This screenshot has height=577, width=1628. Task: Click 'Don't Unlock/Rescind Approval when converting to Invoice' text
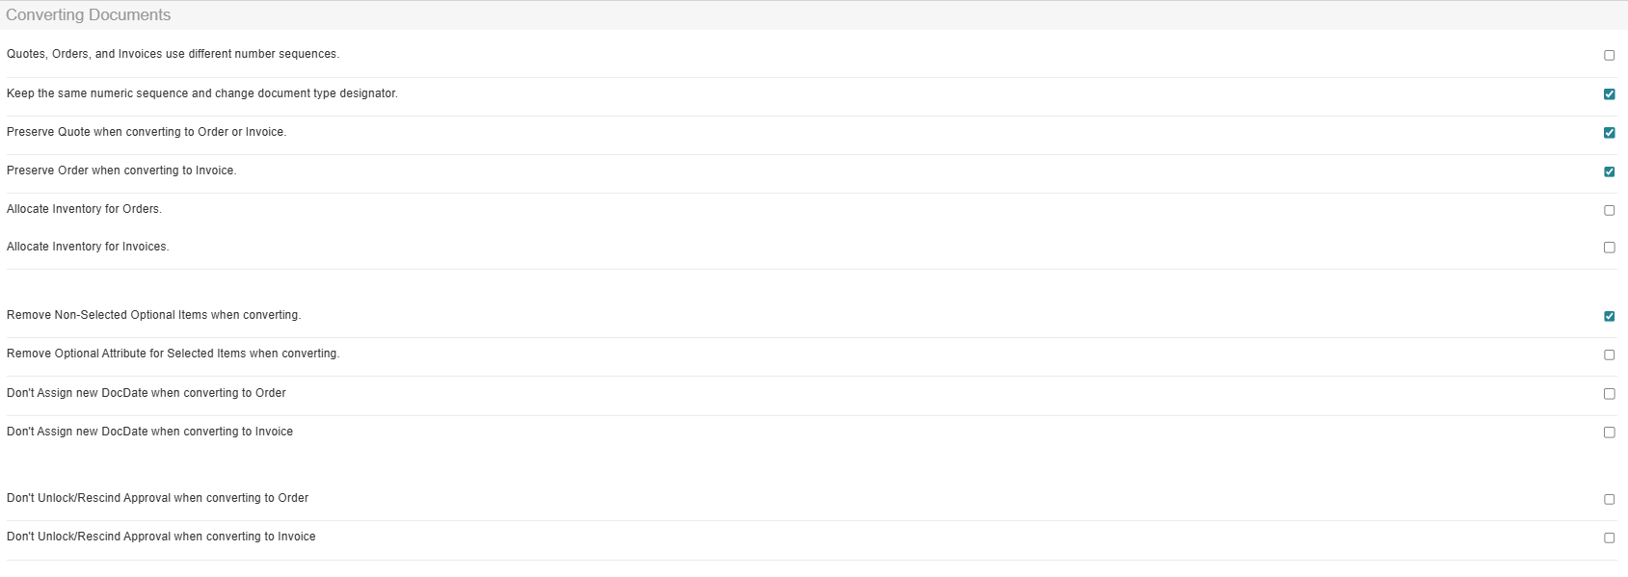[x=161, y=537]
